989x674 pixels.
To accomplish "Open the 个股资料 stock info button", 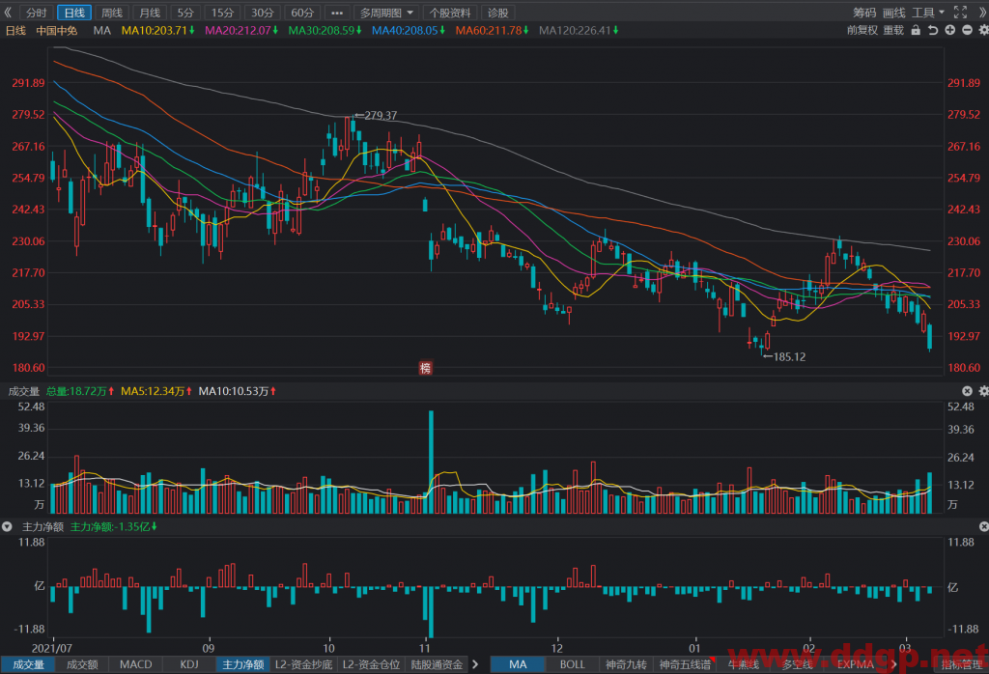I will point(450,13).
